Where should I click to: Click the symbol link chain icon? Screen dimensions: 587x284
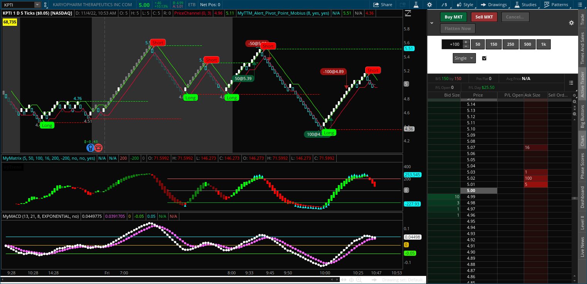(x=46, y=5)
